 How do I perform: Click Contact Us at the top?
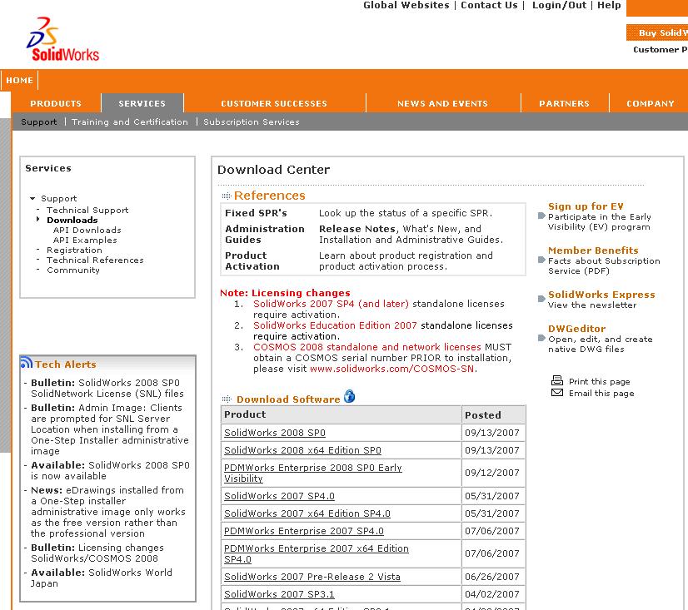[489, 5]
